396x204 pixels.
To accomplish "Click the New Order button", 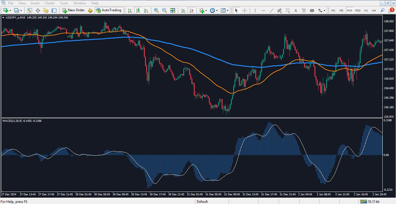I will pyautogui.click(x=73, y=10).
